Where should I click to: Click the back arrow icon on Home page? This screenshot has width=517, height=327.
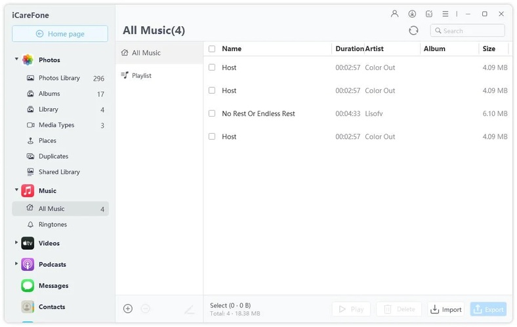[39, 34]
